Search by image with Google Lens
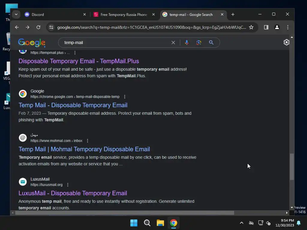Viewport: 307px width, 230px height. pyautogui.click(x=199, y=43)
